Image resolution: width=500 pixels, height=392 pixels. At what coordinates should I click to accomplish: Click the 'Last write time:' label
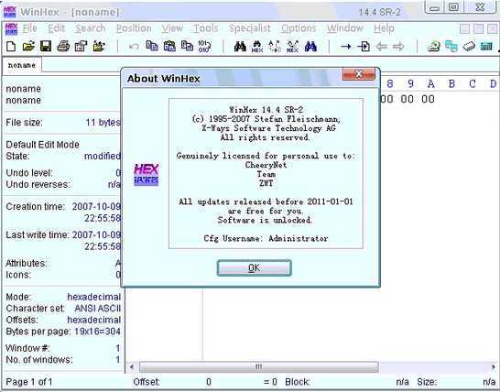coord(38,235)
